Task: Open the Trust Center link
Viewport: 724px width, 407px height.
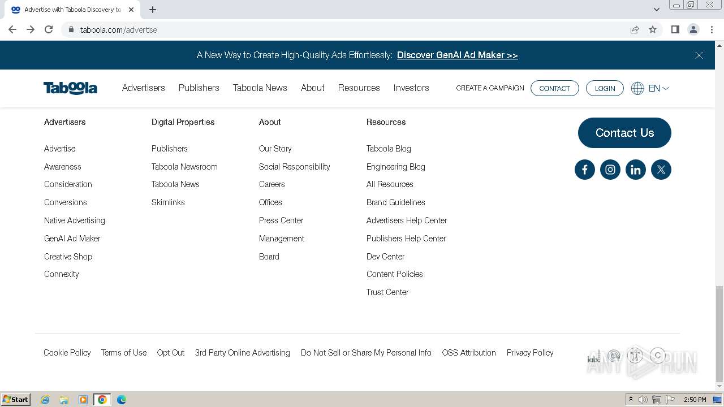Action: pyautogui.click(x=387, y=292)
